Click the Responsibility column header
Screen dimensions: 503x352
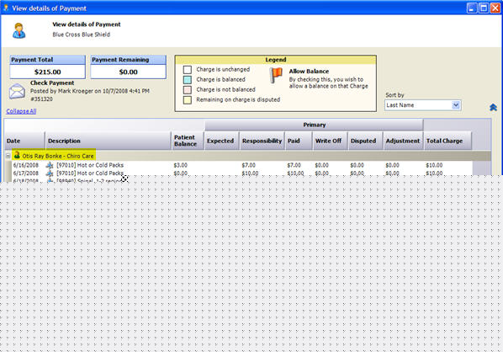262,141
